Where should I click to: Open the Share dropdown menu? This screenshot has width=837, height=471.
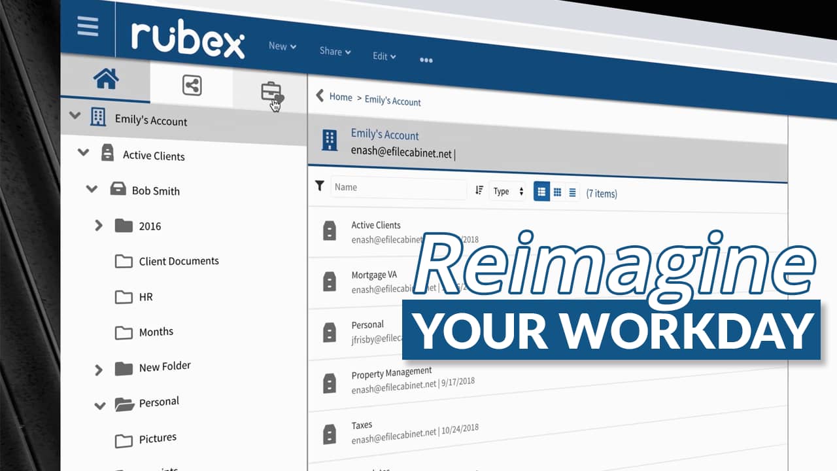(335, 51)
